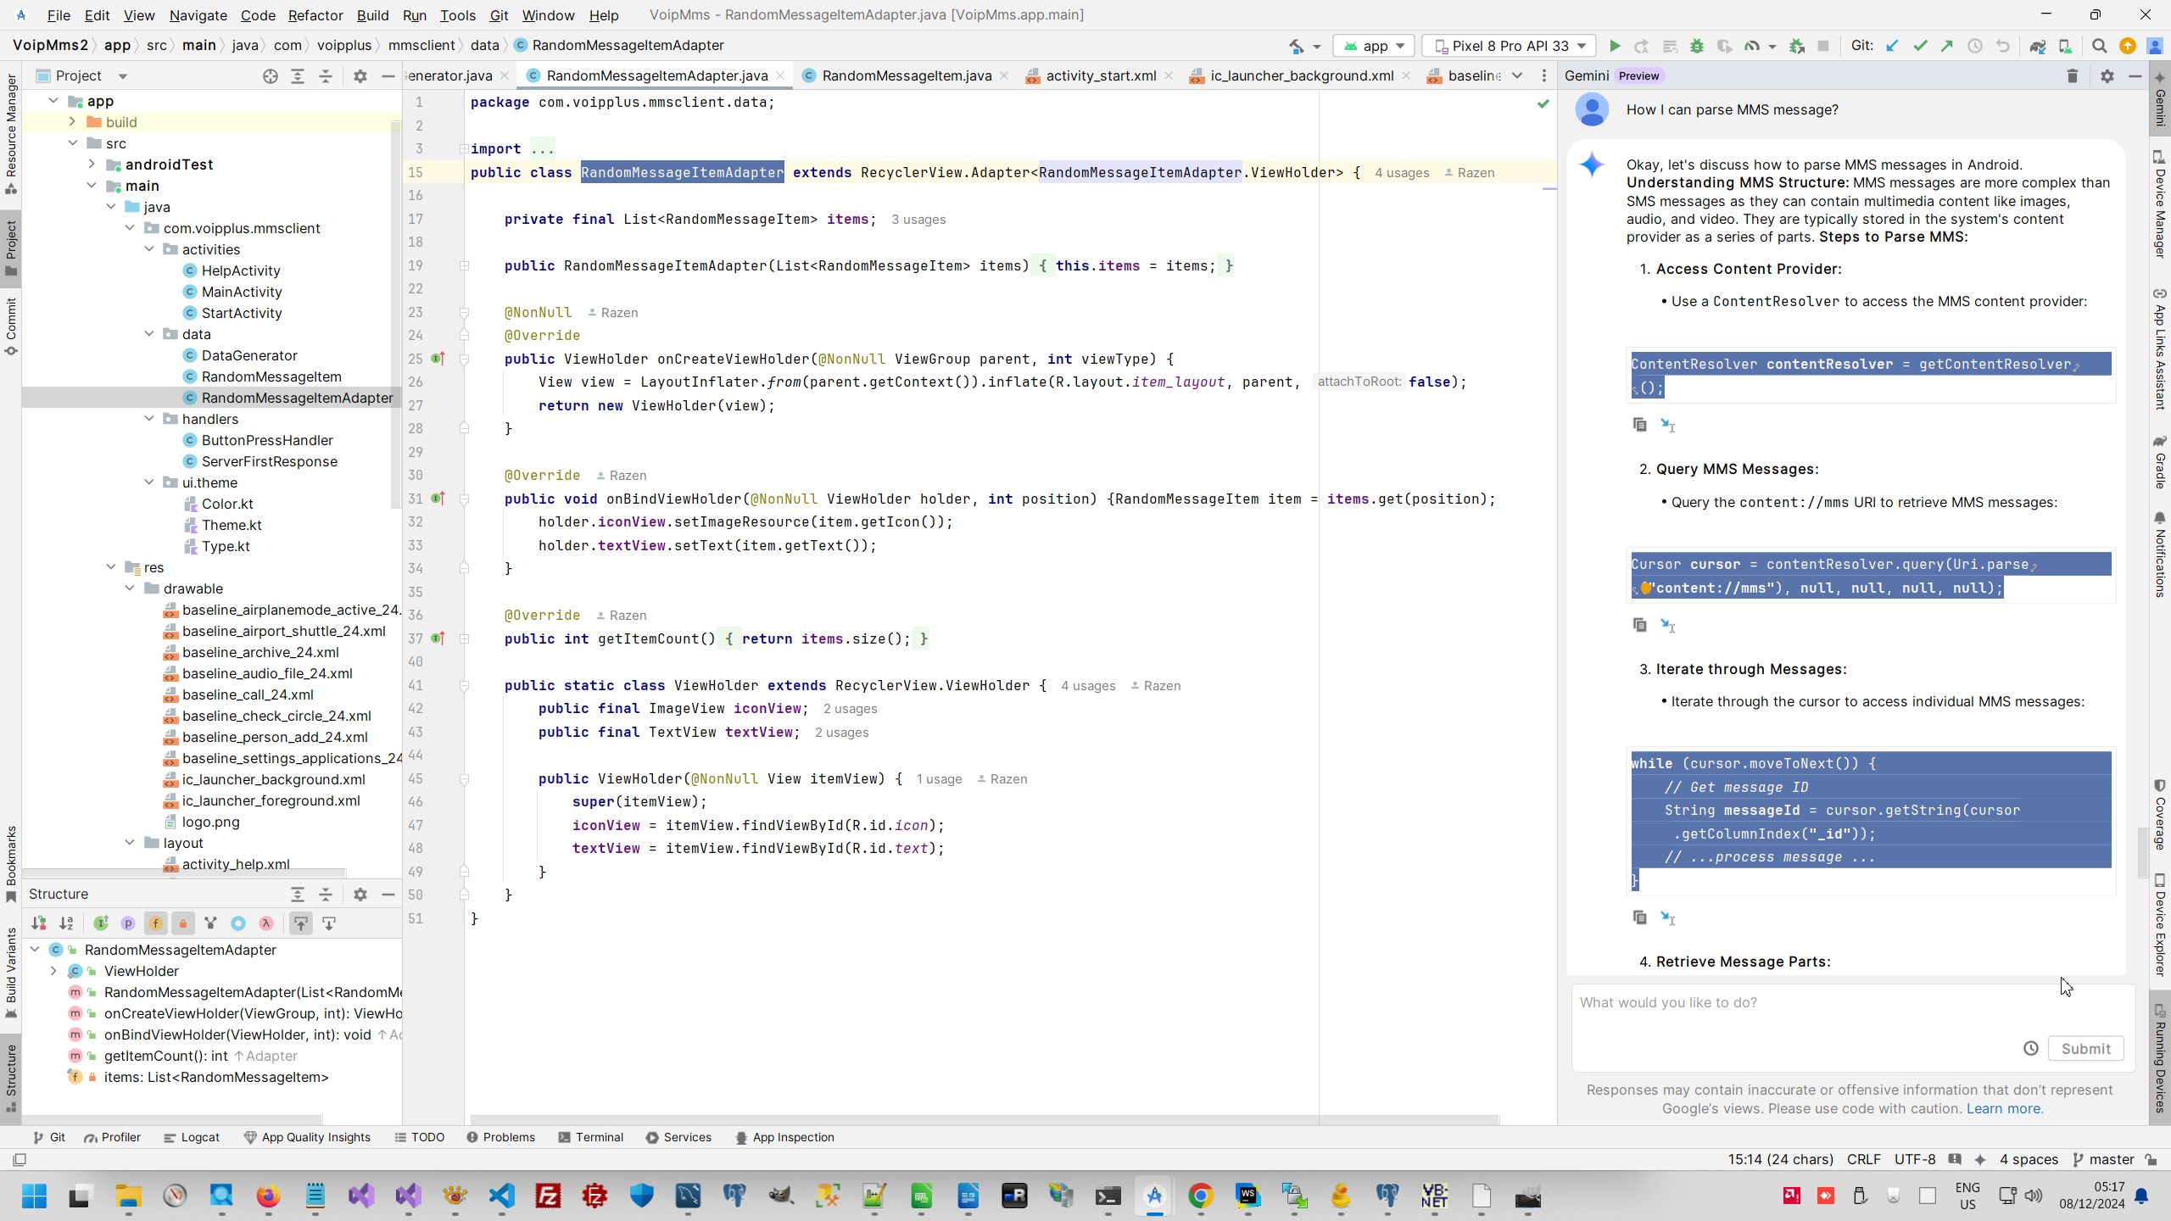Image resolution: width=2171 pixels, height=1221 pixels.
Task: Expand the build folder in project tree
Action: tap(73, 122)
